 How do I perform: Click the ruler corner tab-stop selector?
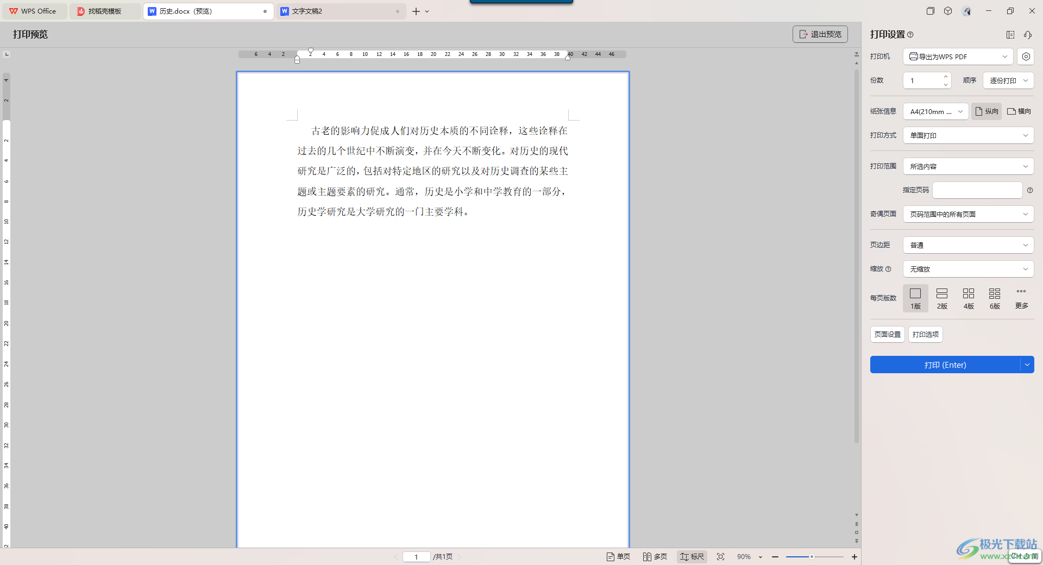click(x=7, y=54)
